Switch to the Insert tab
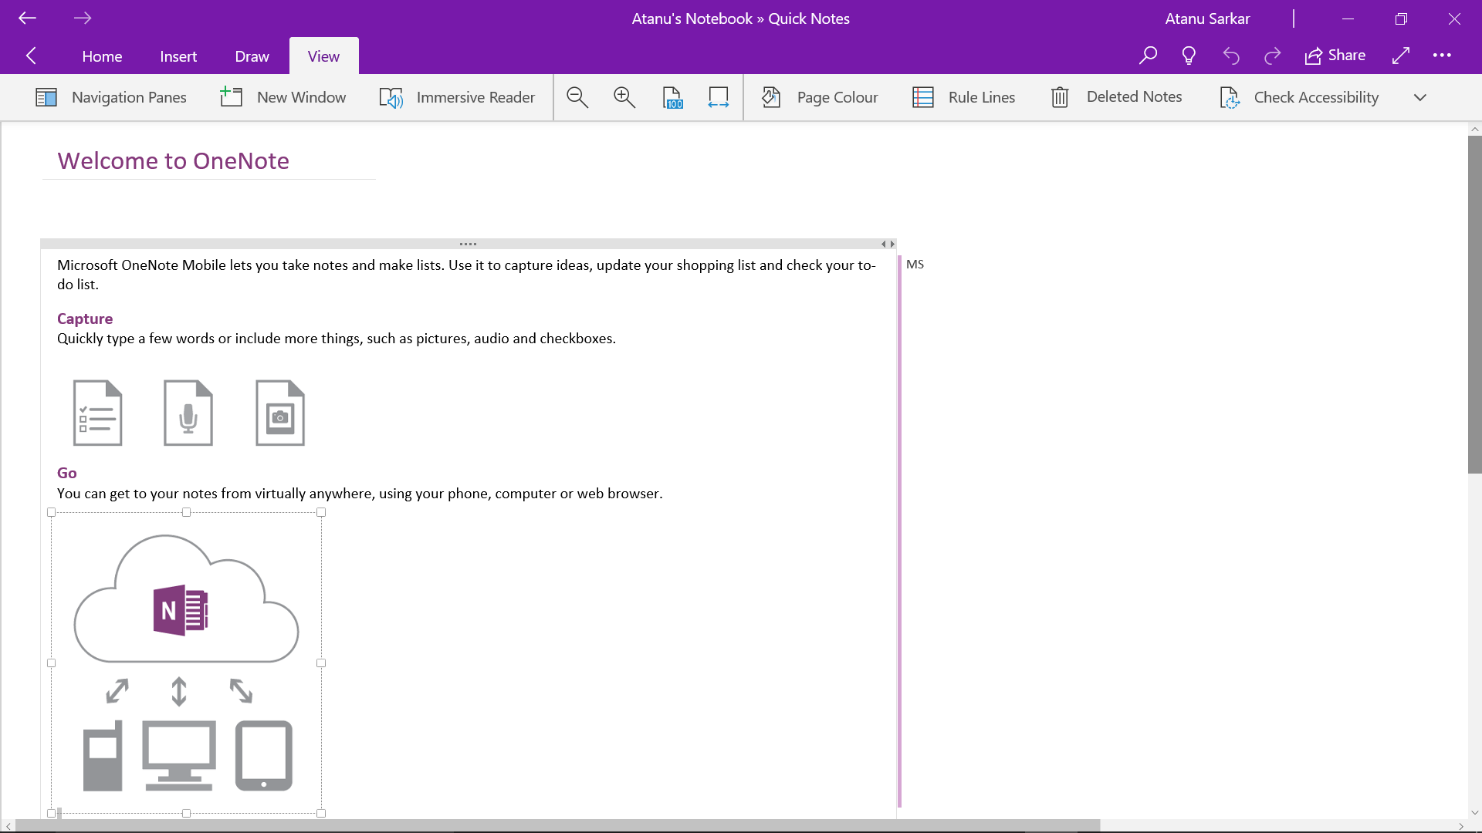The width and height of the screenshot is (1482, 833). (x=178, y=56)
